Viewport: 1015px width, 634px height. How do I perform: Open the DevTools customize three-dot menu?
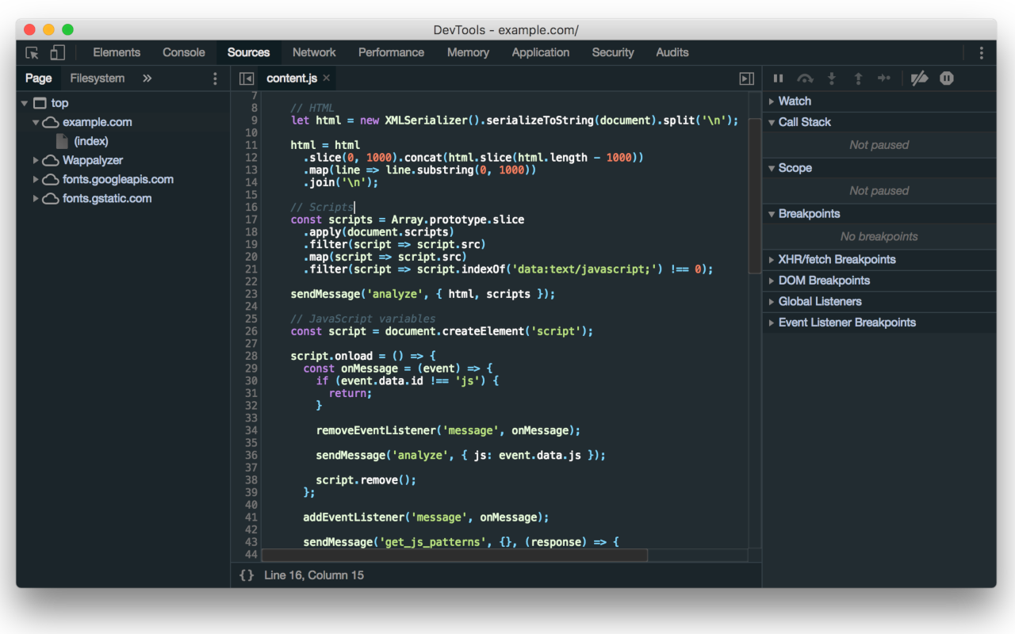tap(981, 53)
